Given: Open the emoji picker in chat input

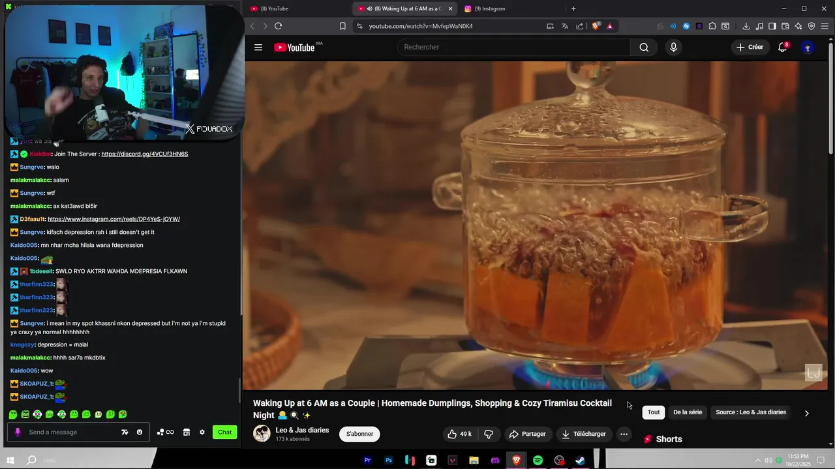Looking at the screenshot, I should click(x=140, y=432).
